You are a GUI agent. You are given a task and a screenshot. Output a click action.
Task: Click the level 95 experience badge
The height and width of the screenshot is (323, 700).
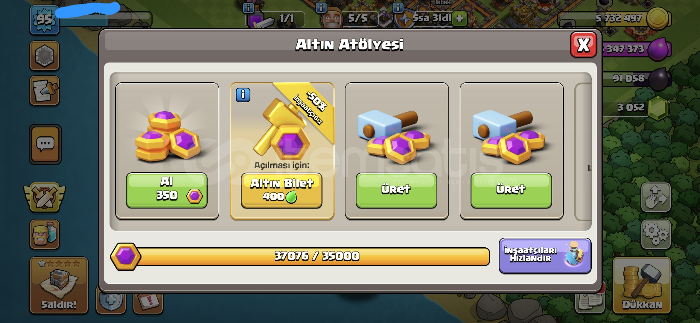[x=45, y=20]
